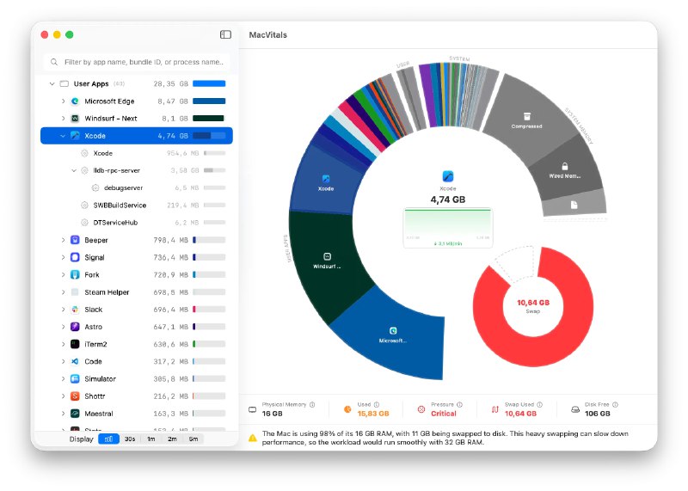Expand the iTerm2 row
The height and width of the screenshot is (491, 688).
(63, 344)
